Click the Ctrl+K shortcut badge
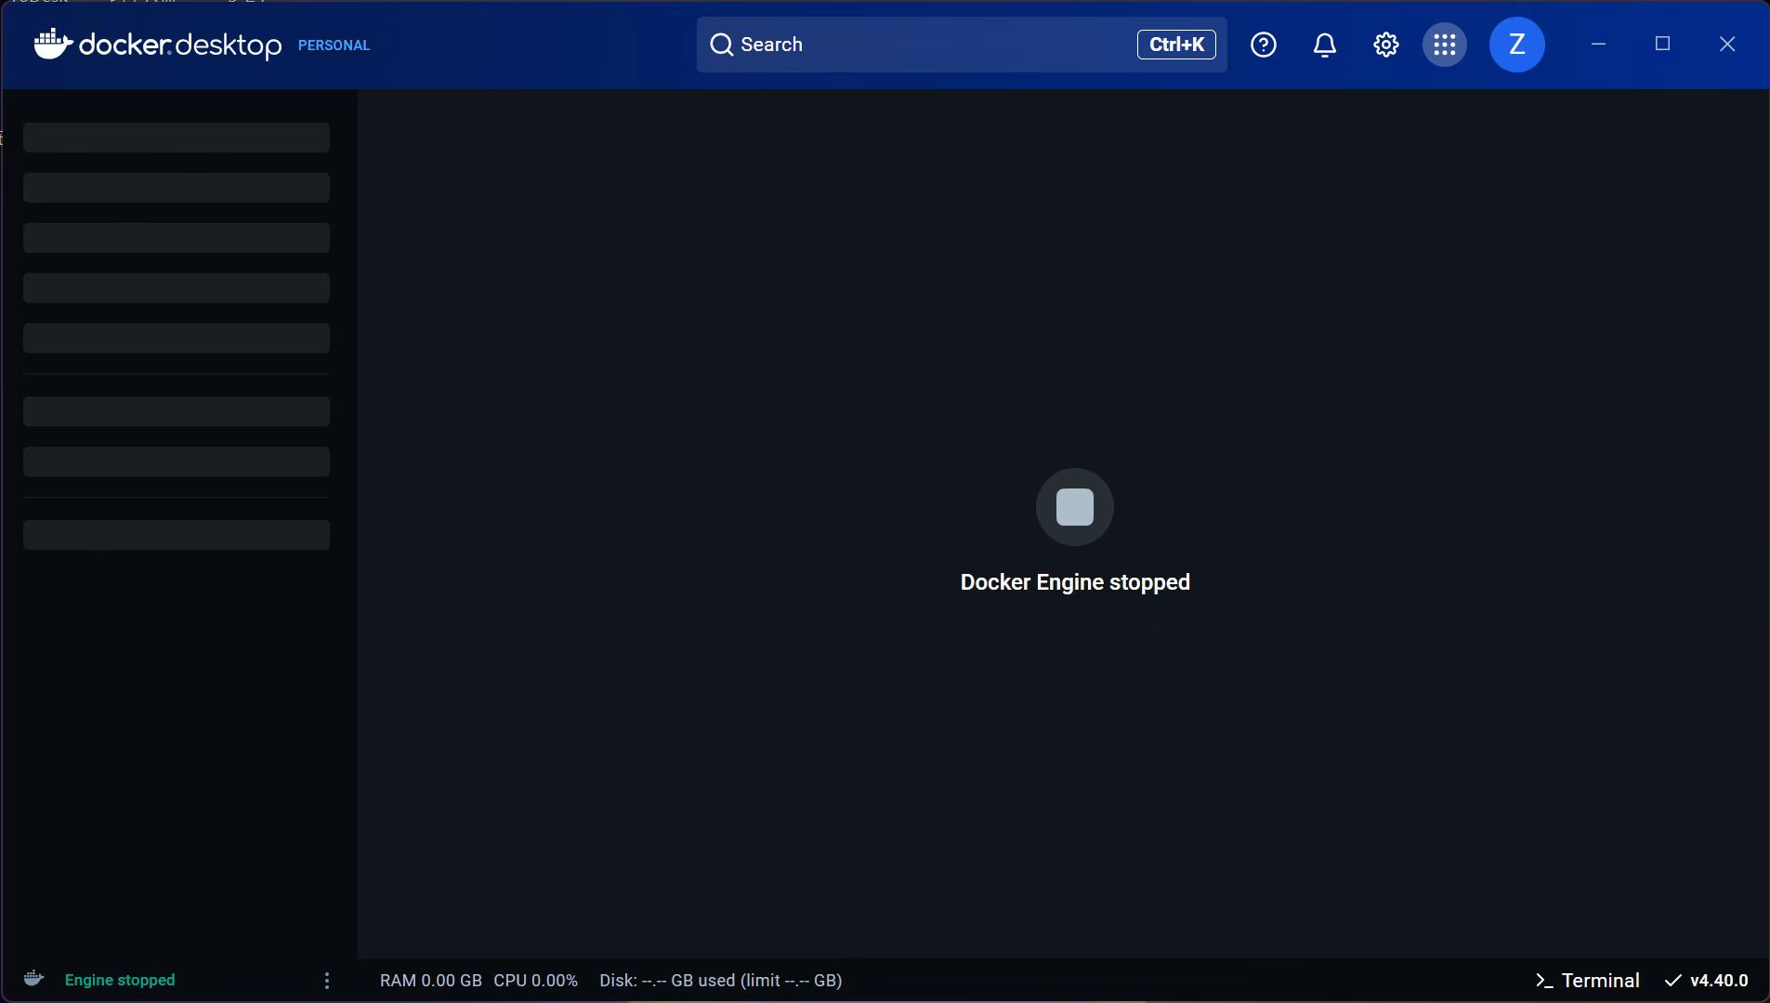 (x=1176, y=45)
